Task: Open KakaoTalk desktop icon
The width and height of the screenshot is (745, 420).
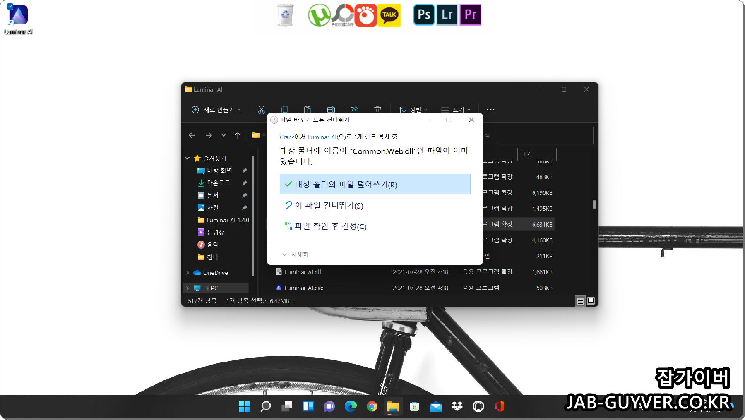Action: (389, 15)
